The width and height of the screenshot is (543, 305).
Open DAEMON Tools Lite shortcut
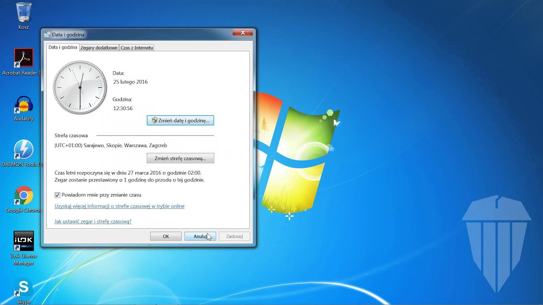click(23, 153)
